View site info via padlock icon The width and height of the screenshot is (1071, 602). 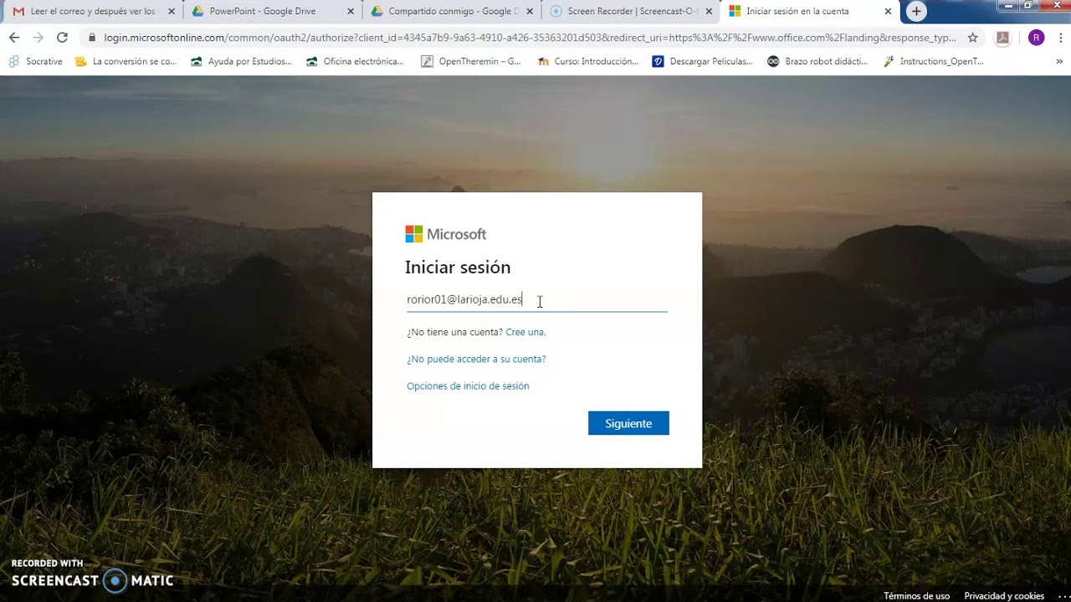coord(92,38)
